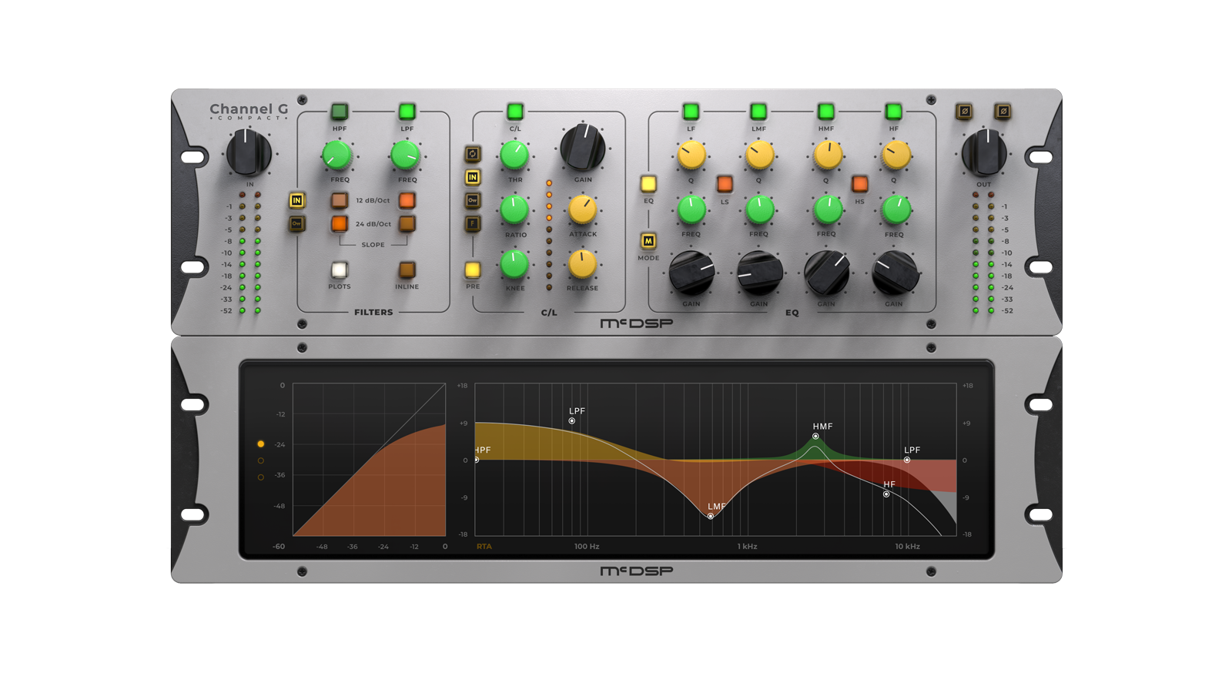Toggle the HPF enable button
The height and width of the screenshot is (693, 1232).
pos(340,112)
